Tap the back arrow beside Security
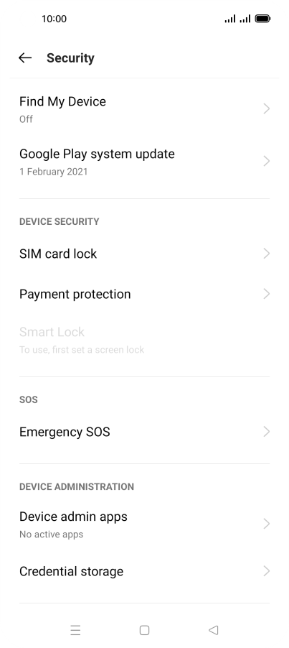 25,58
